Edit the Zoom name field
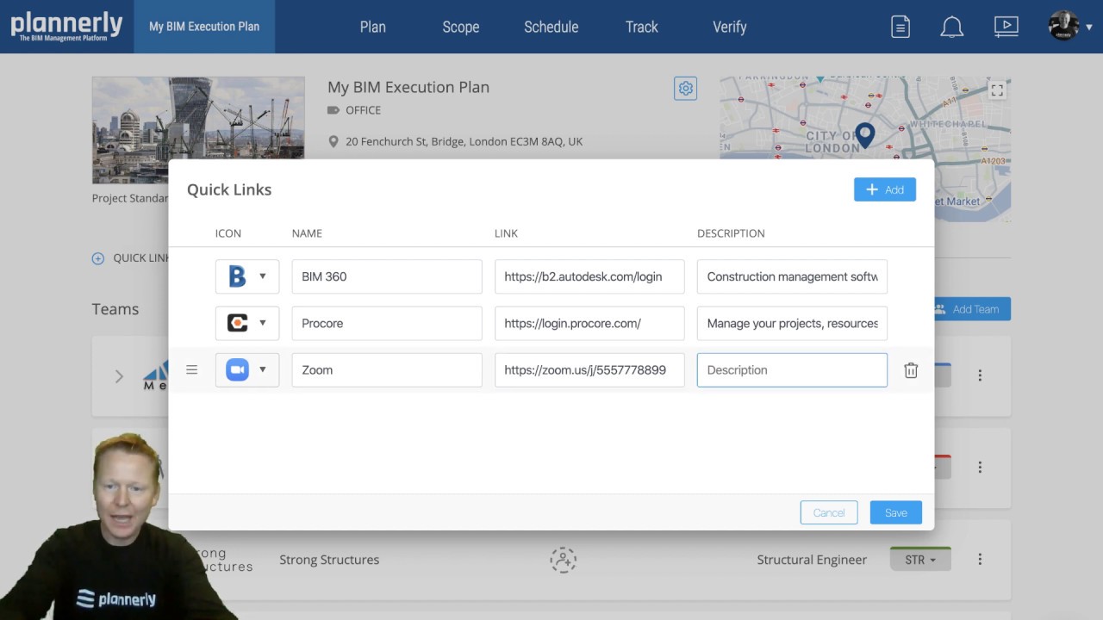 pyautogui.click(x=387, y=369)
